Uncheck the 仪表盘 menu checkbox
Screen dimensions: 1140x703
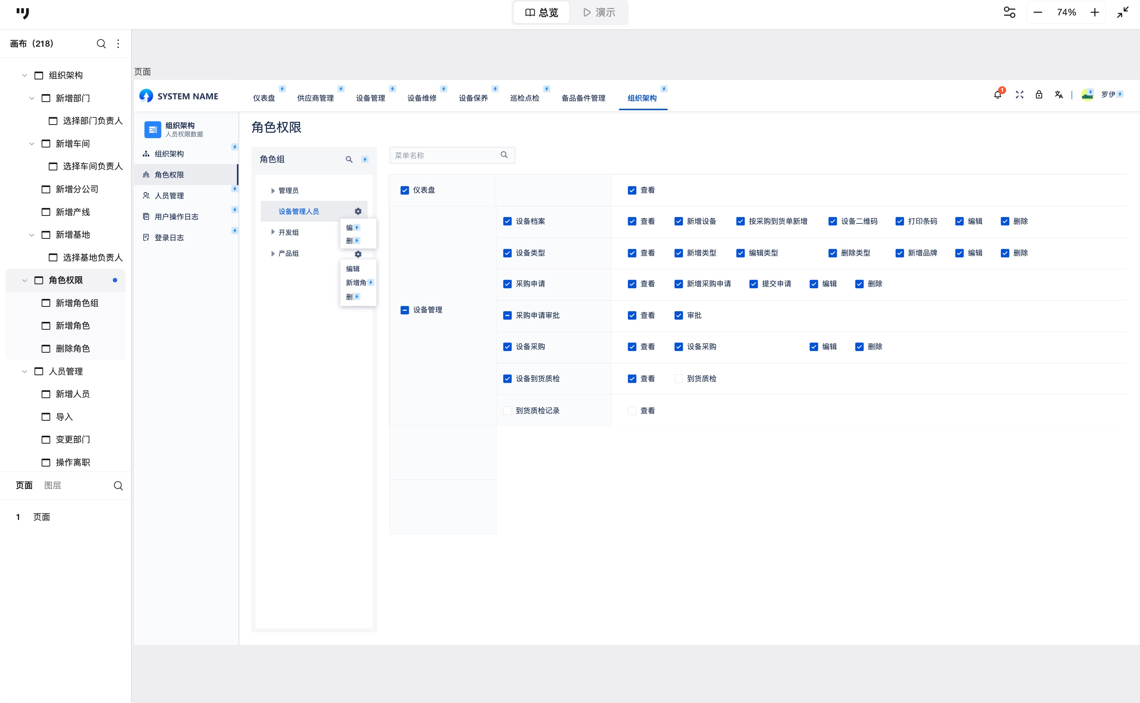coord(405,190)
